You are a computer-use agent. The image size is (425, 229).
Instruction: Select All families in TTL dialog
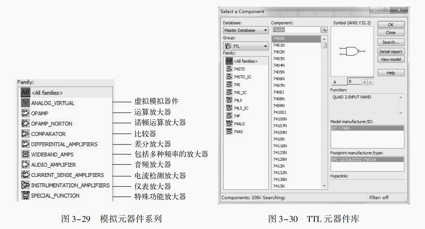click(246, 61)
